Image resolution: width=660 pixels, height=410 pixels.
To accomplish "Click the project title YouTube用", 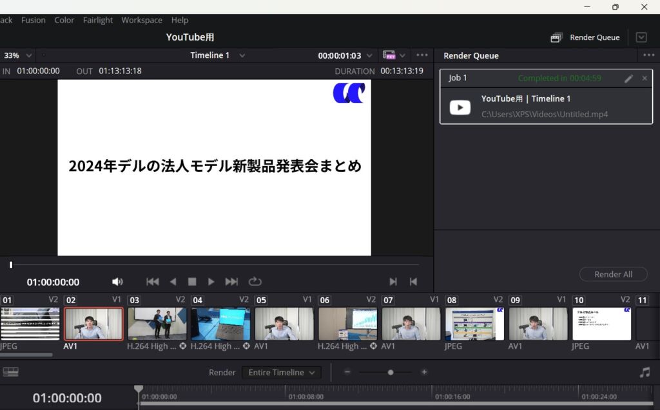I will pyautogui.click(x=190, y=37).
